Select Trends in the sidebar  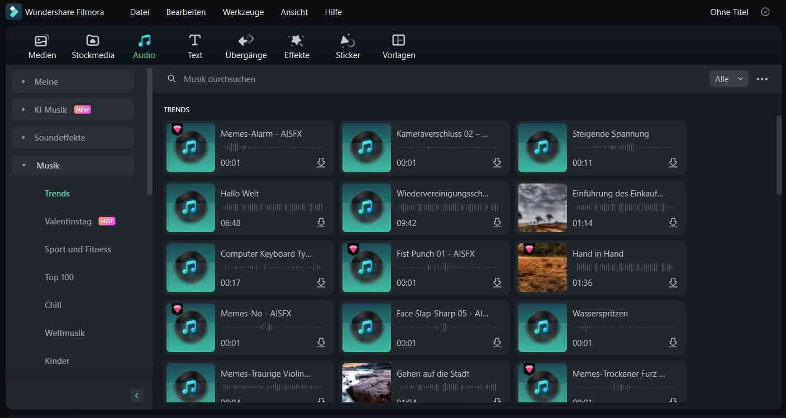[x=57, y=193]
